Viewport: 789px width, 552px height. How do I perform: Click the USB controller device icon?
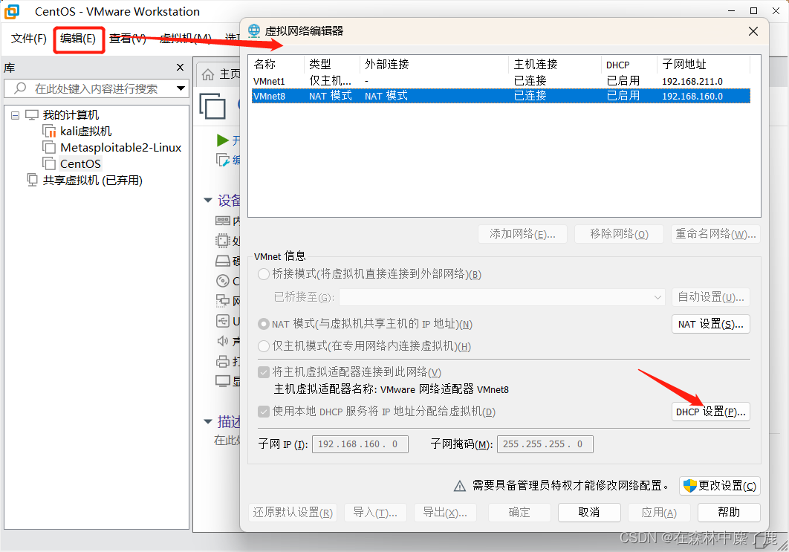click(x=223, y=321)
